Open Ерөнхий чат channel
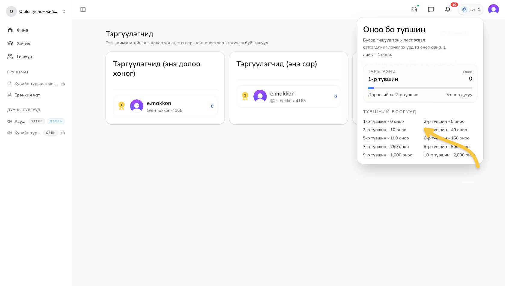Viewport: 505px width, 286px height. pos(36,95)
